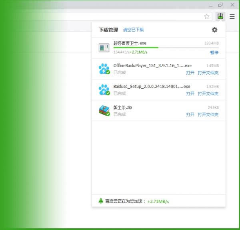
Task: Click the Baidu Cloud rocket acceleration icon
Action: click(x=101, y=201)
